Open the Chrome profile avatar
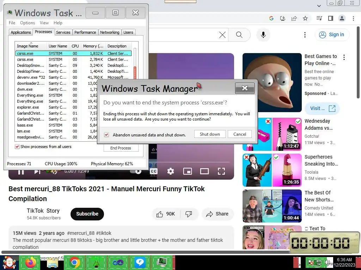 (x=342, y=18)
